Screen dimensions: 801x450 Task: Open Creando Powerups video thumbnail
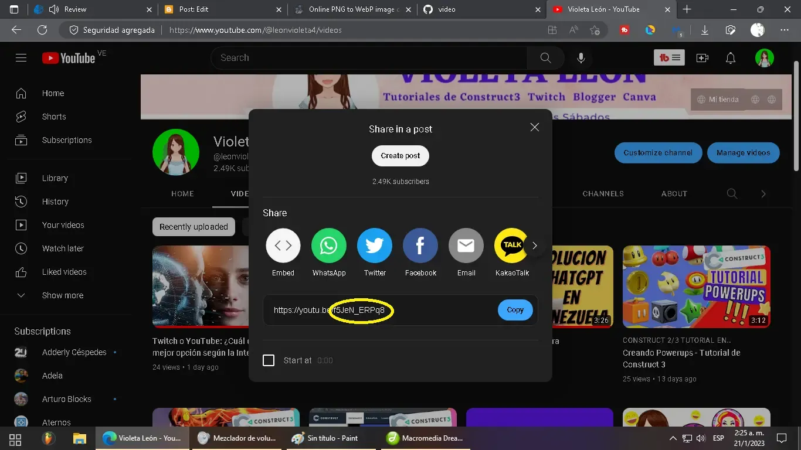697,287
